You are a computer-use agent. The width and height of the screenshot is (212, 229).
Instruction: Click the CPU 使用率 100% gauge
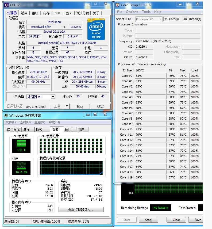point(21,146)
